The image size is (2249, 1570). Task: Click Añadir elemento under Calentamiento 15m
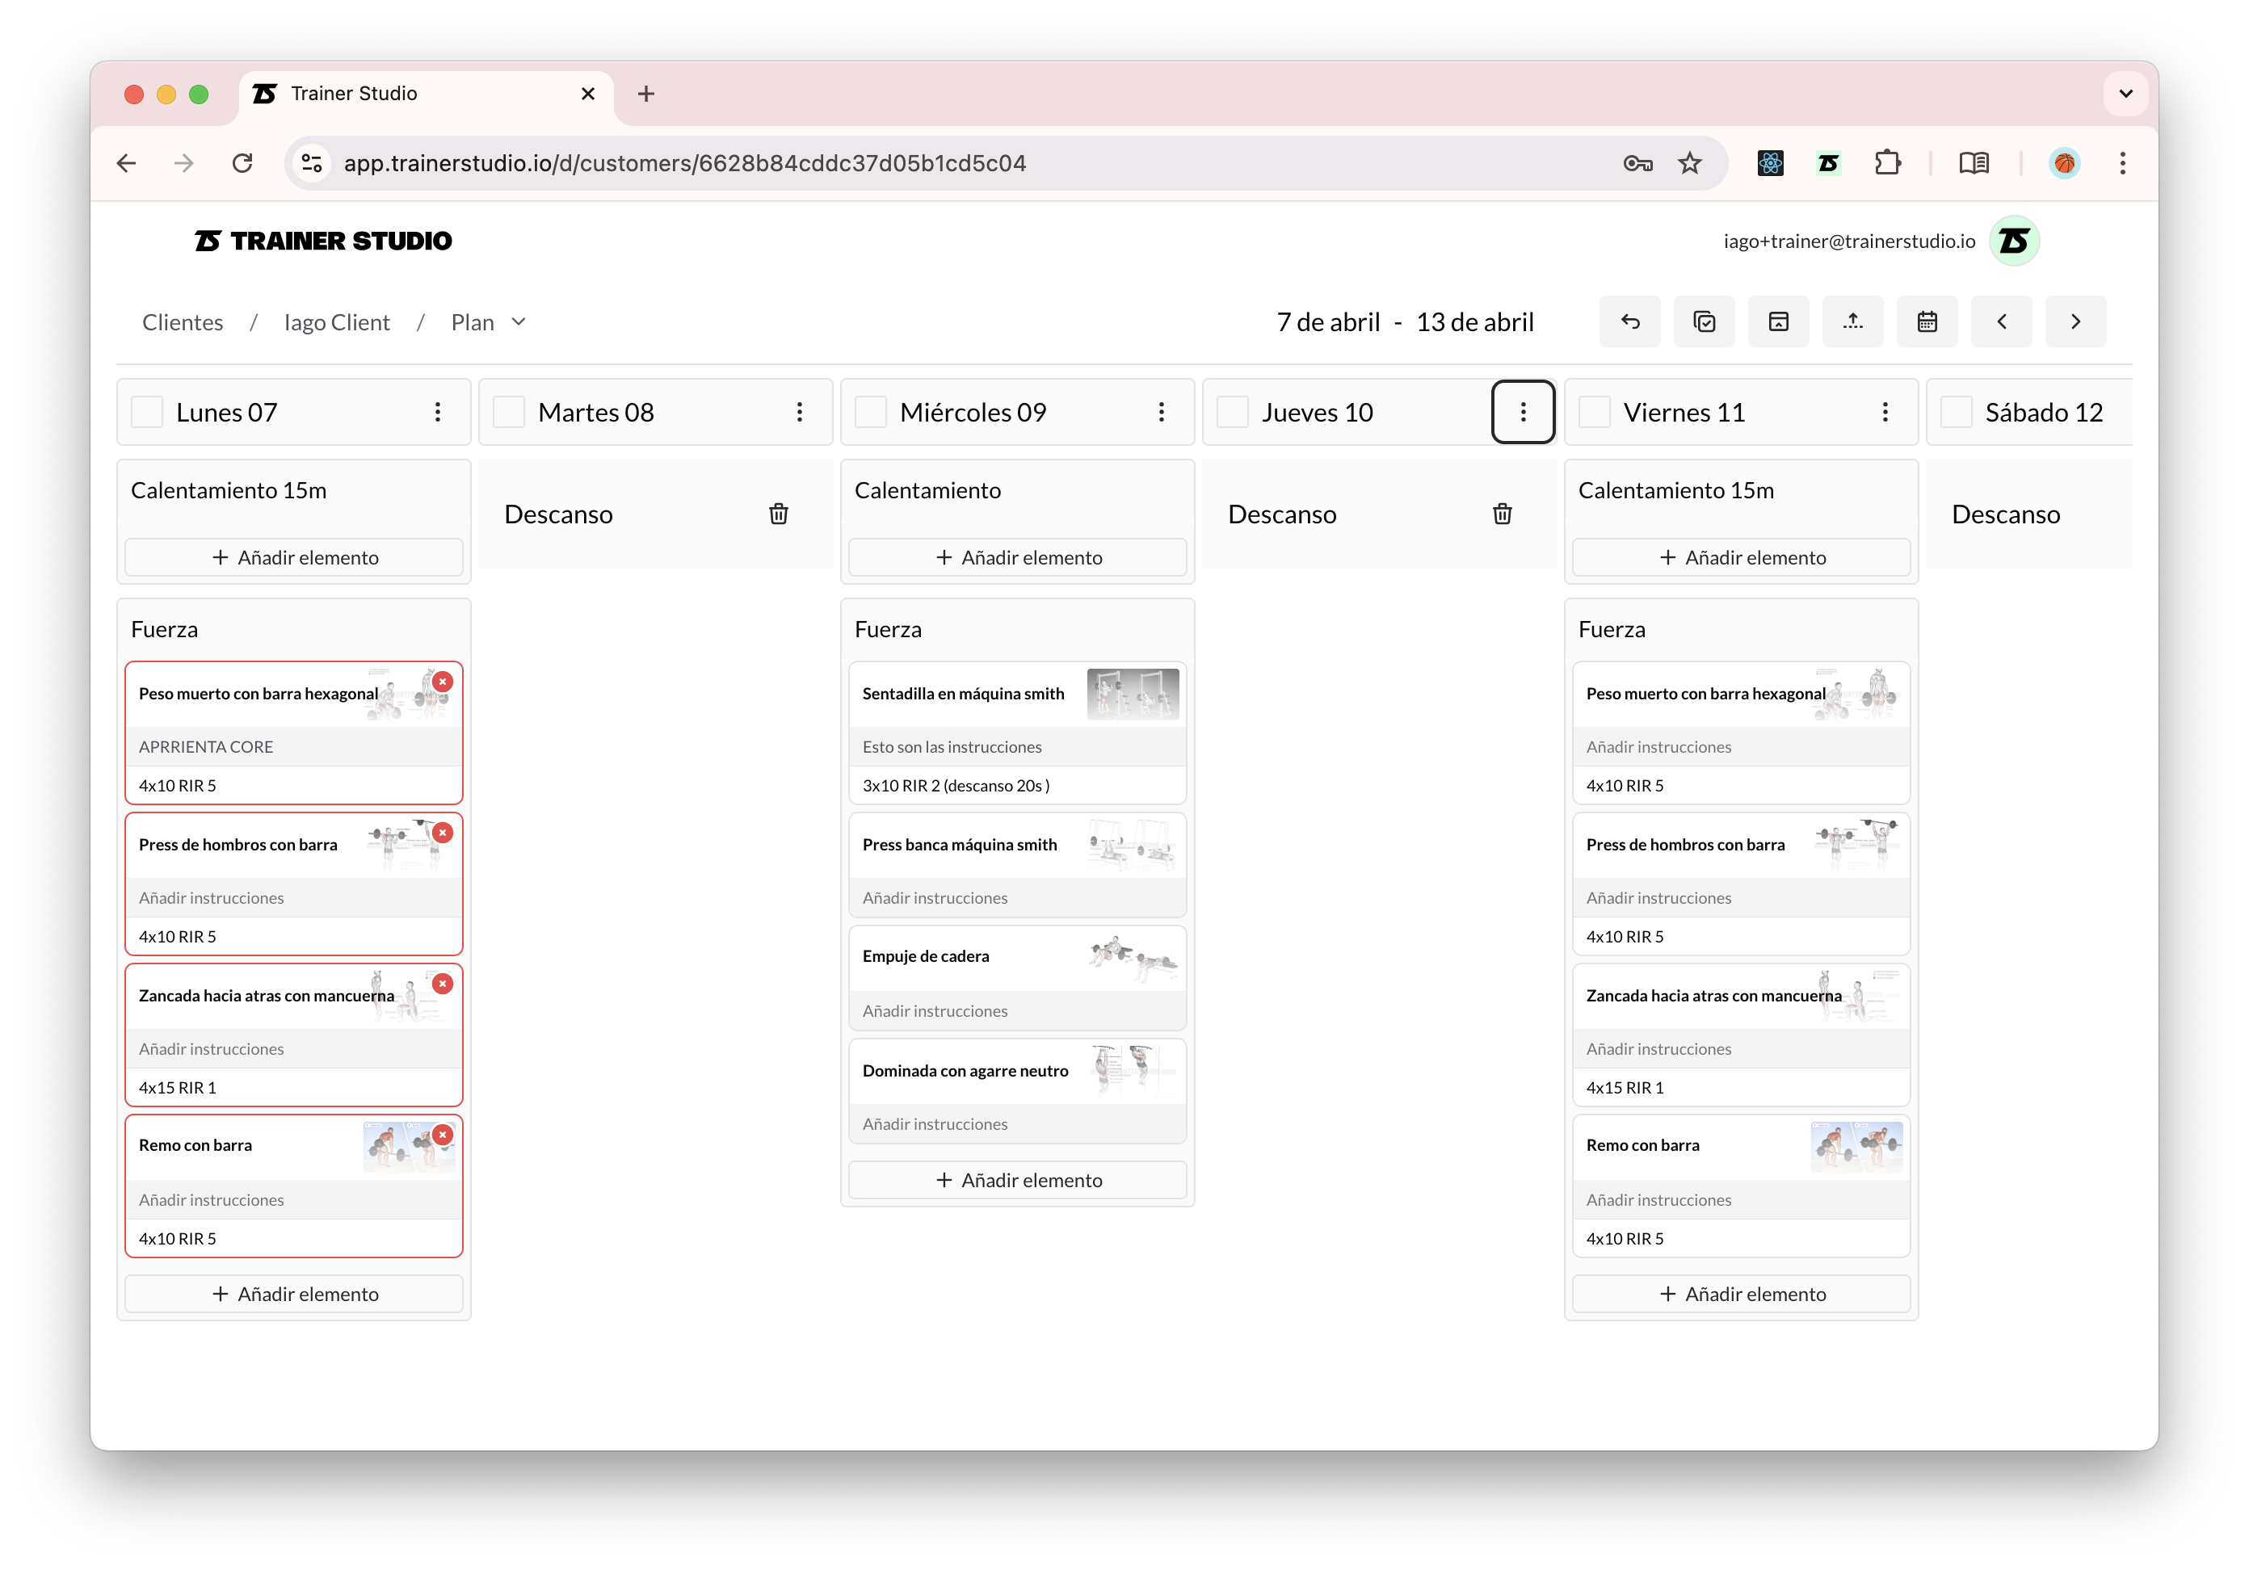294,556
